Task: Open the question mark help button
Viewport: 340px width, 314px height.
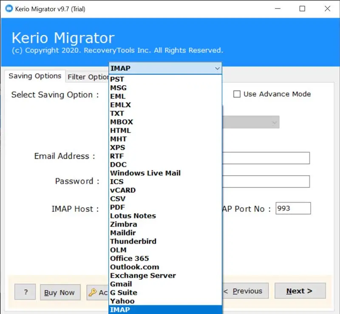Action: tap(25, 292)
